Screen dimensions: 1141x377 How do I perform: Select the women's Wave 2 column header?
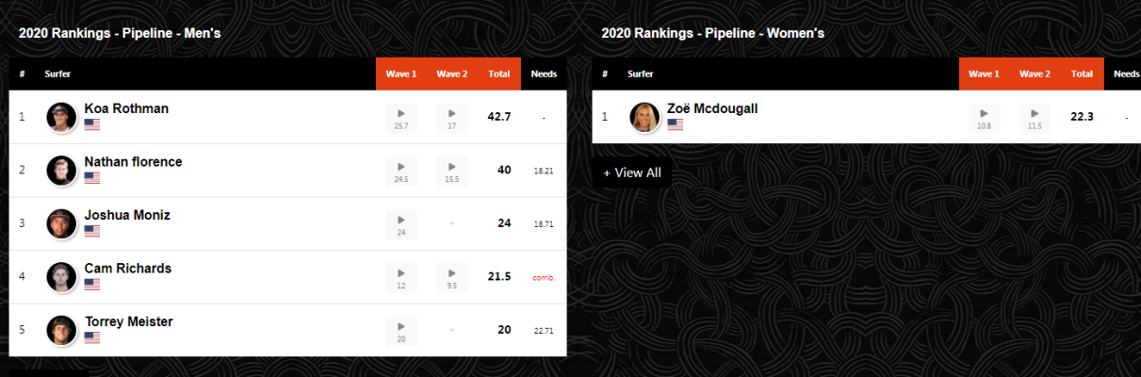coord(1035,74)
